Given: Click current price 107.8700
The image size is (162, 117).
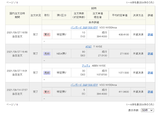Looking at the screenshot, I should (x=102, y=75).
